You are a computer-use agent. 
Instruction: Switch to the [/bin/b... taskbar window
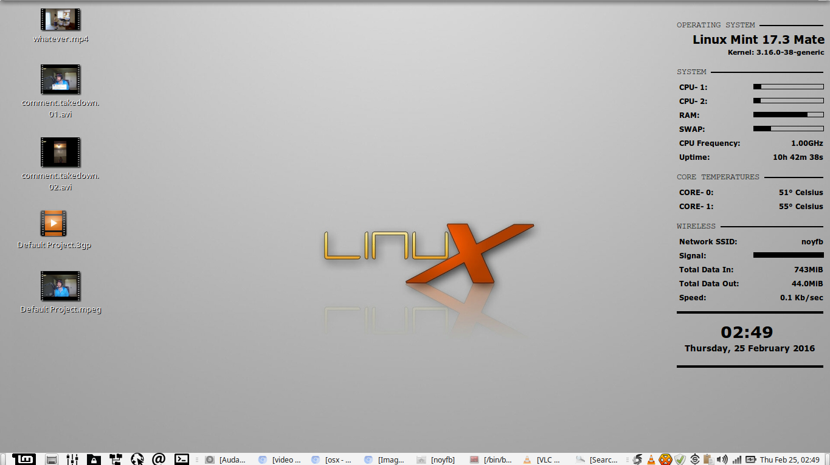click(x=492, y=460)
